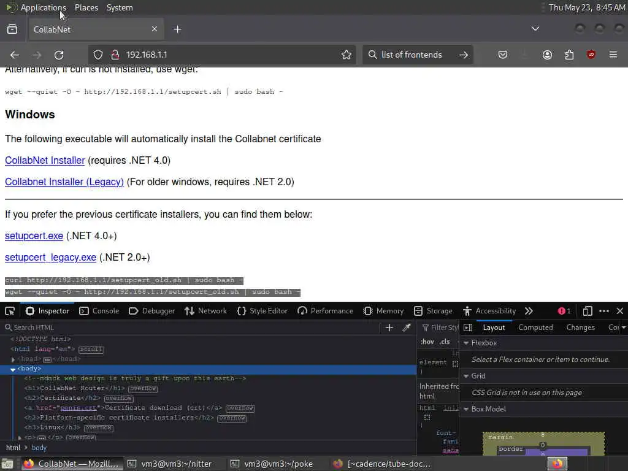628x471 pixels.
Task: Open the uBlock Origin extension icon
Action: tap(591, 55)
